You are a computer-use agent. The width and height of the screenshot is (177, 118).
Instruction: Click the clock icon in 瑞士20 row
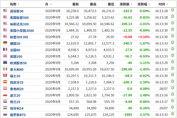coord(172,75)
